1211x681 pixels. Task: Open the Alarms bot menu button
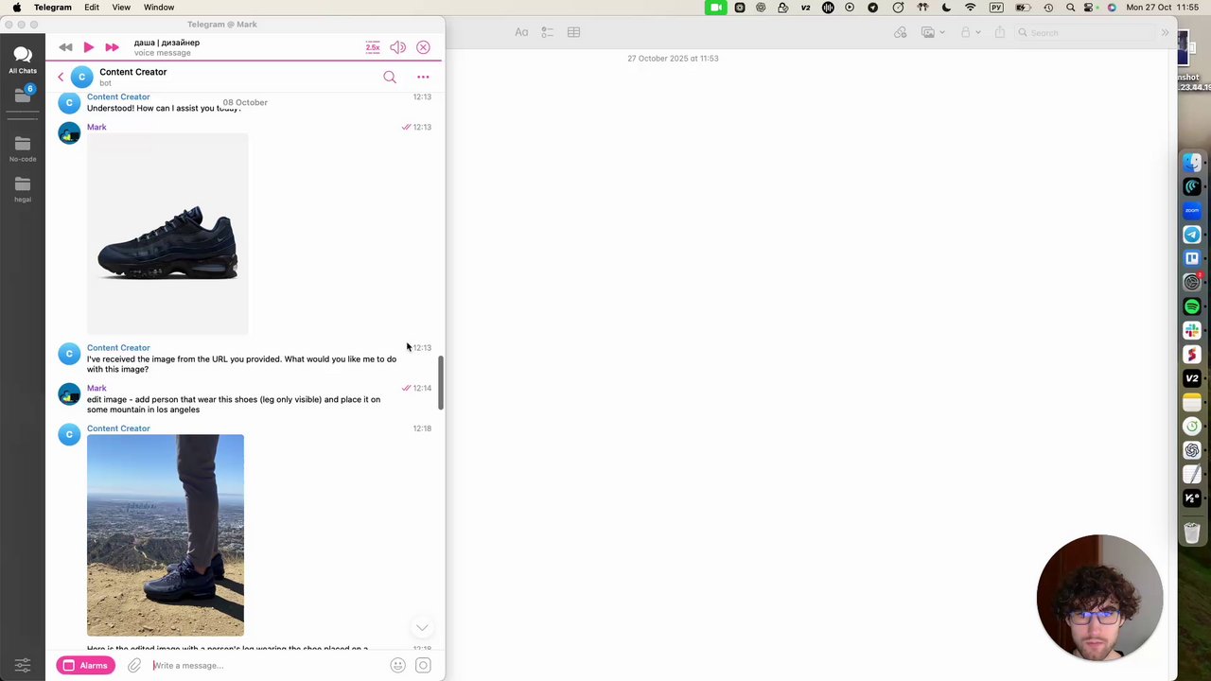[85, 666]
